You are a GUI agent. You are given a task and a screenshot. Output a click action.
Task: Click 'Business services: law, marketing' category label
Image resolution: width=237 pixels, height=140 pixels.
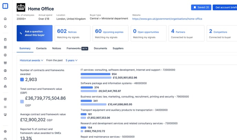(135, 97)
